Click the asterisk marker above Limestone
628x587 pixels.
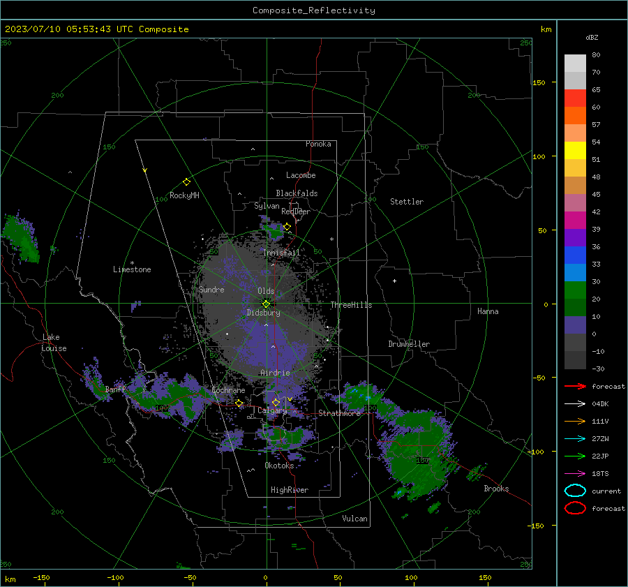coord(132,263)
